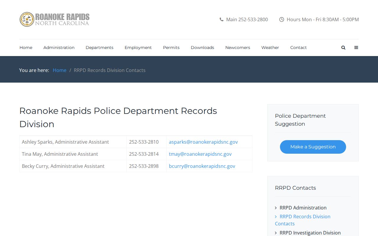The width and height of the screenshot is (378, 236).
Task: Email asparks@roanokerapidsnc.gov
Action: click(203, 142)
